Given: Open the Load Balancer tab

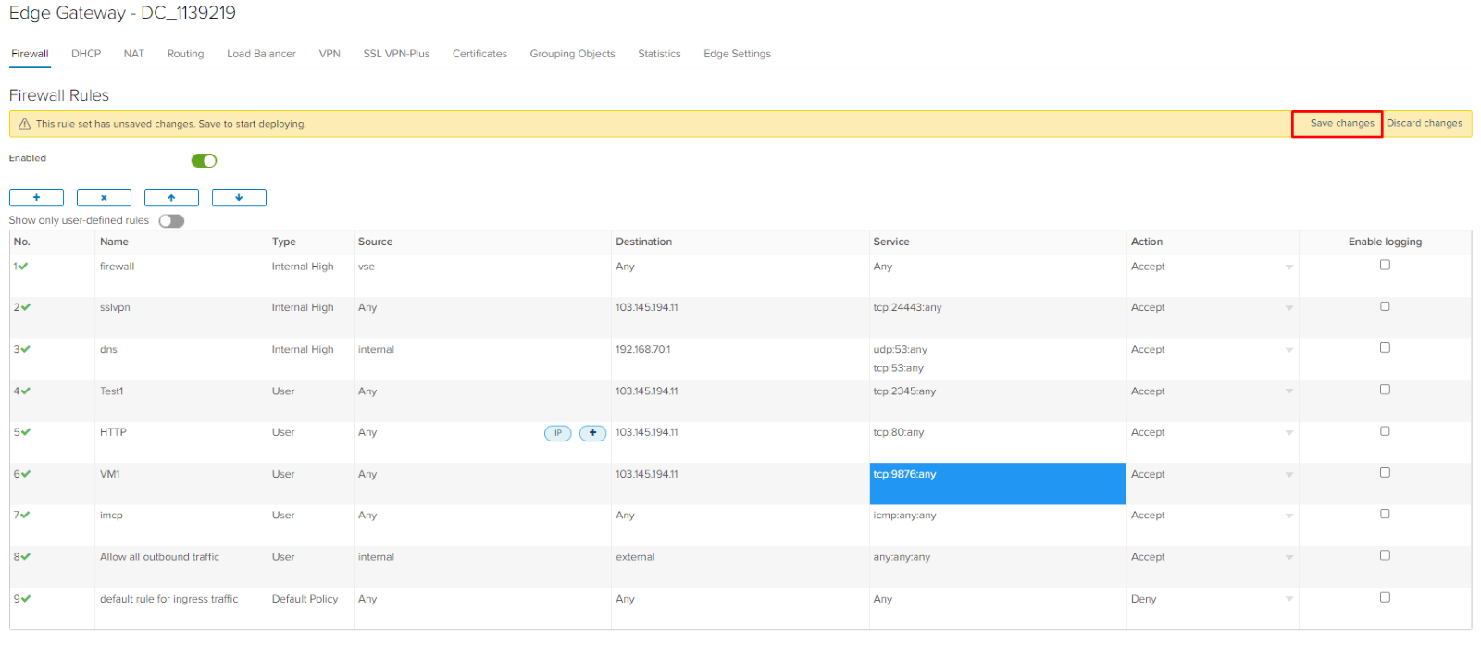Looking at the screenshot, I should 261,54.
